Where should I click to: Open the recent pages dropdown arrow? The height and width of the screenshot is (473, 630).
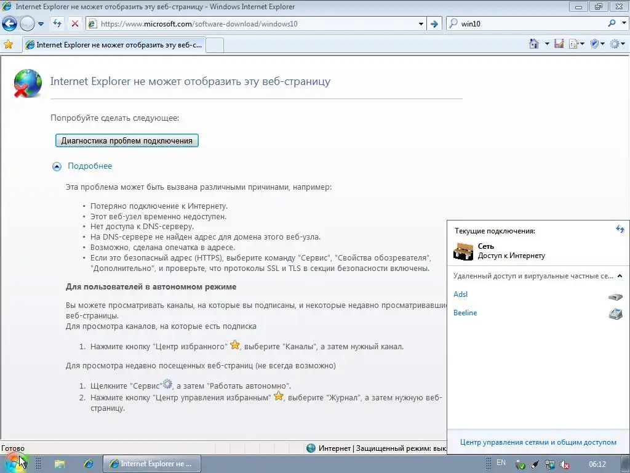(x=41, y=24)
